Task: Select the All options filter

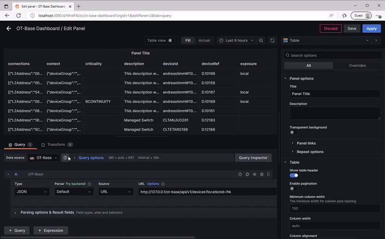Action: [308, 66]
